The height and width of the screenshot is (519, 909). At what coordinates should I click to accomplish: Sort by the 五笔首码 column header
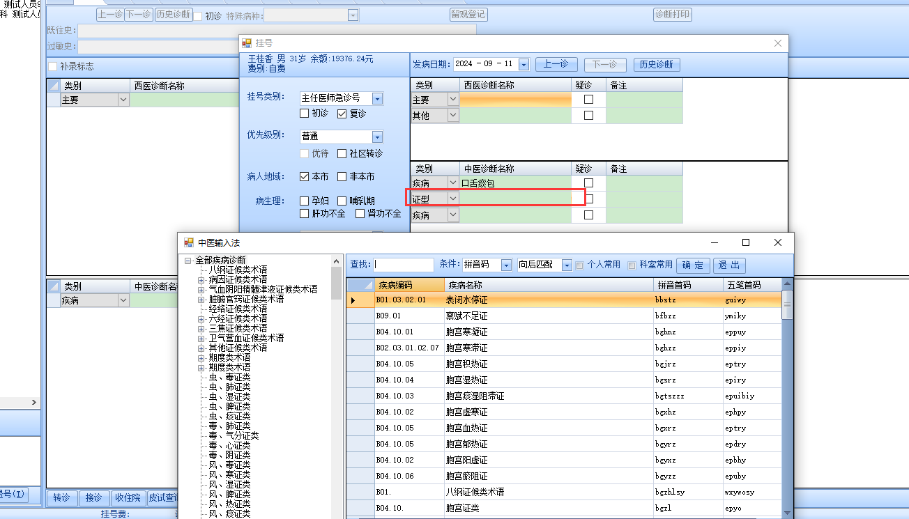752,285
